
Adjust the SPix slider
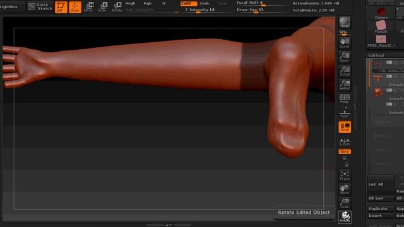click(x=345, y=33)
